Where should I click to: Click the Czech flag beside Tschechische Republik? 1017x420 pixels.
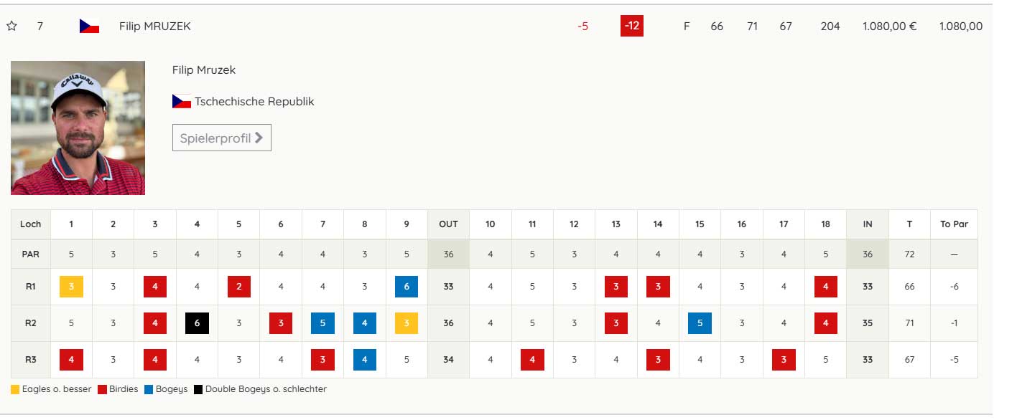coord(182,102)
